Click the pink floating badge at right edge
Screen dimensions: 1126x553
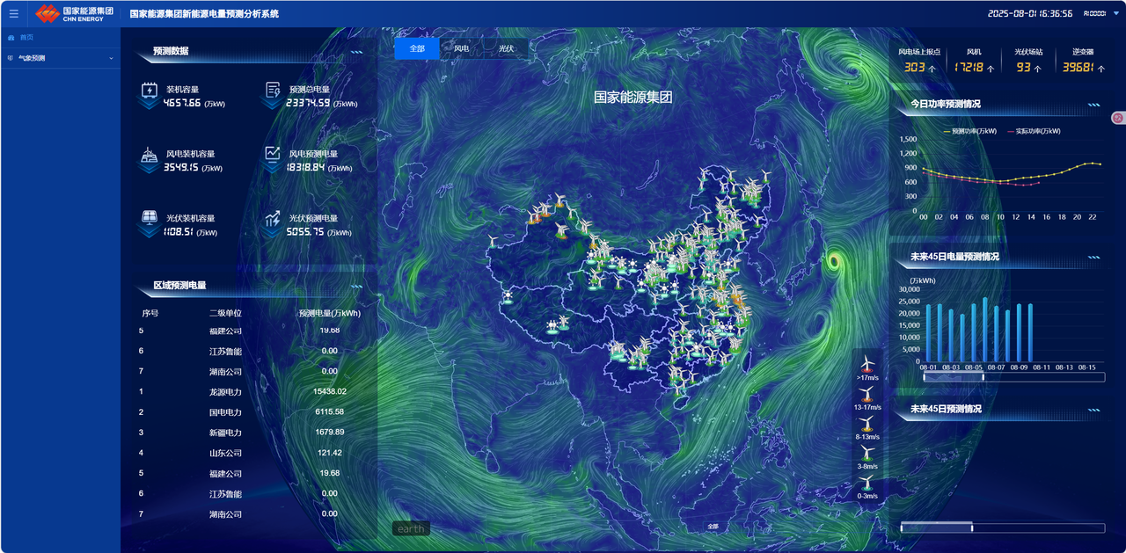1119,118
